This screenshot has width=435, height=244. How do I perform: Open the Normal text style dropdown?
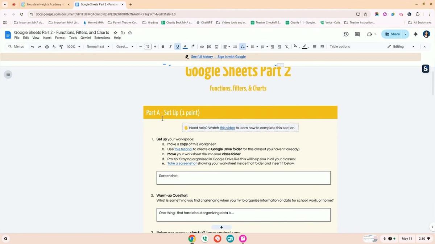tap(98, 47)
